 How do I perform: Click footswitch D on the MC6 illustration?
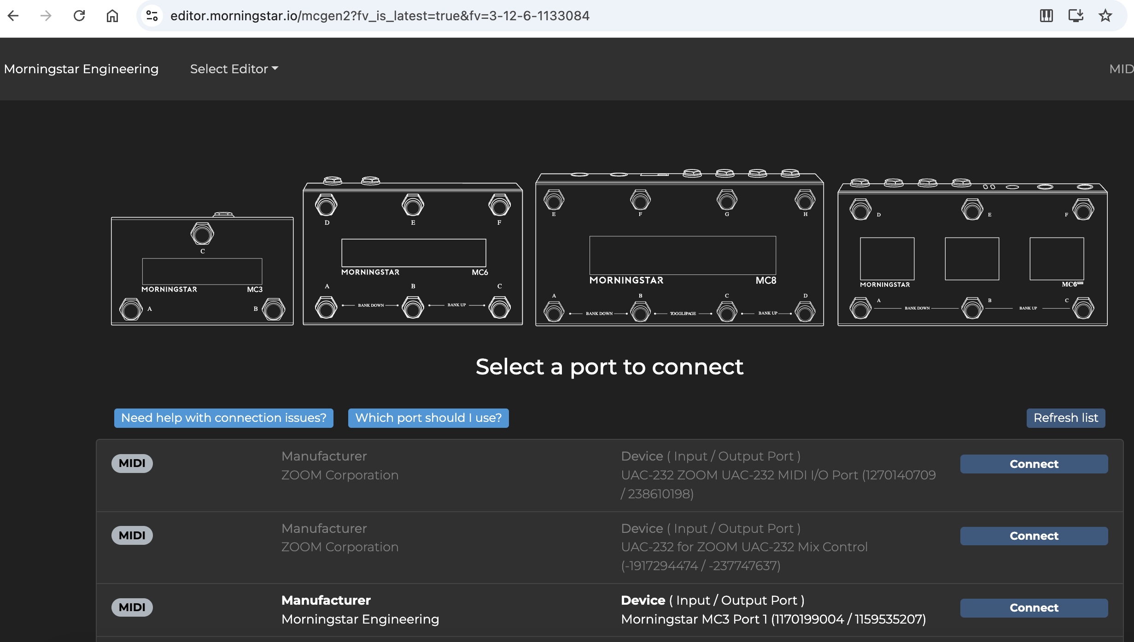[326, 205]
